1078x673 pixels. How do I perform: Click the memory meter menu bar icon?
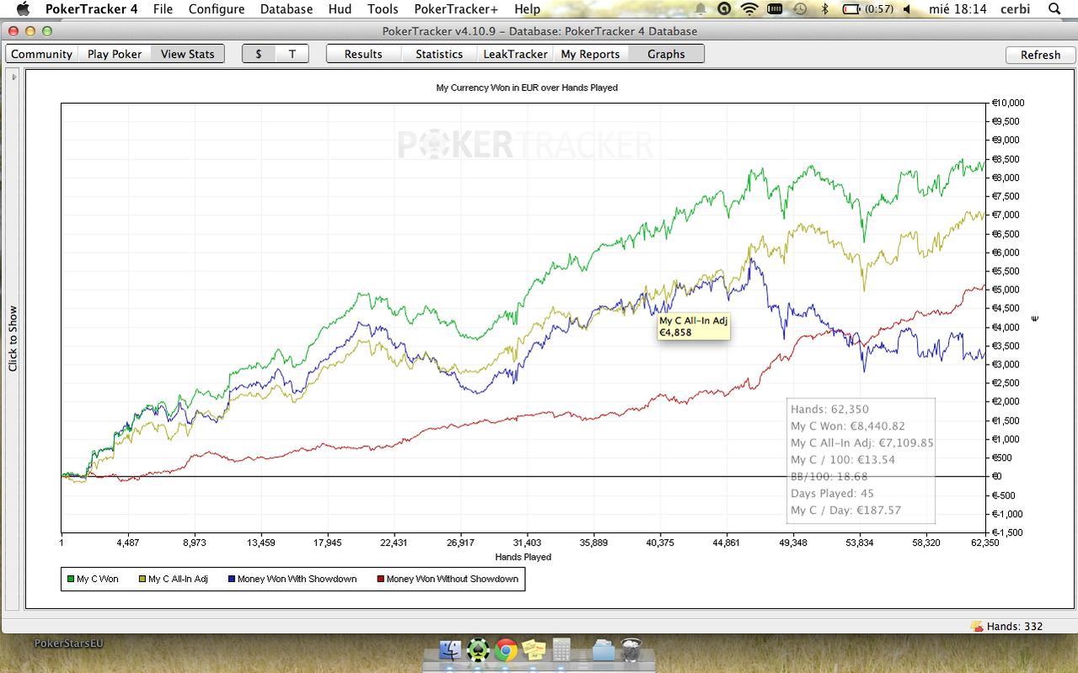click(x=775, y=9)
